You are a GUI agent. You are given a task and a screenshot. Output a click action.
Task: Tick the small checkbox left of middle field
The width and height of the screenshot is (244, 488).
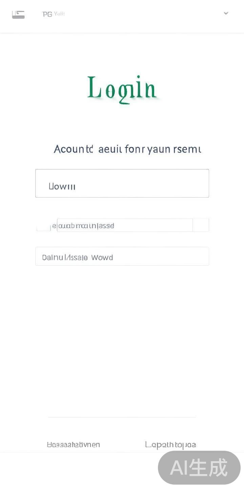[x=43, y=226]
